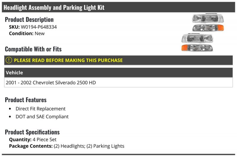Click the Condition: New text
237x157 pixels.
[x=27, y=33]
